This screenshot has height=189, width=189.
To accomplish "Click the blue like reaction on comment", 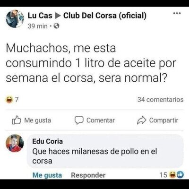I will [x=180, y=175].
